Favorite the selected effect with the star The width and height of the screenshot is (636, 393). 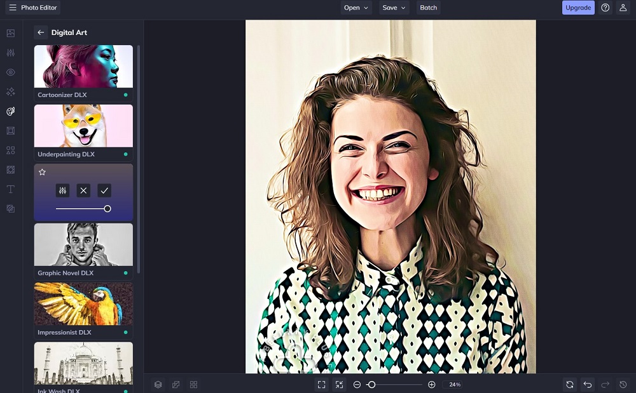coord(42,172)
